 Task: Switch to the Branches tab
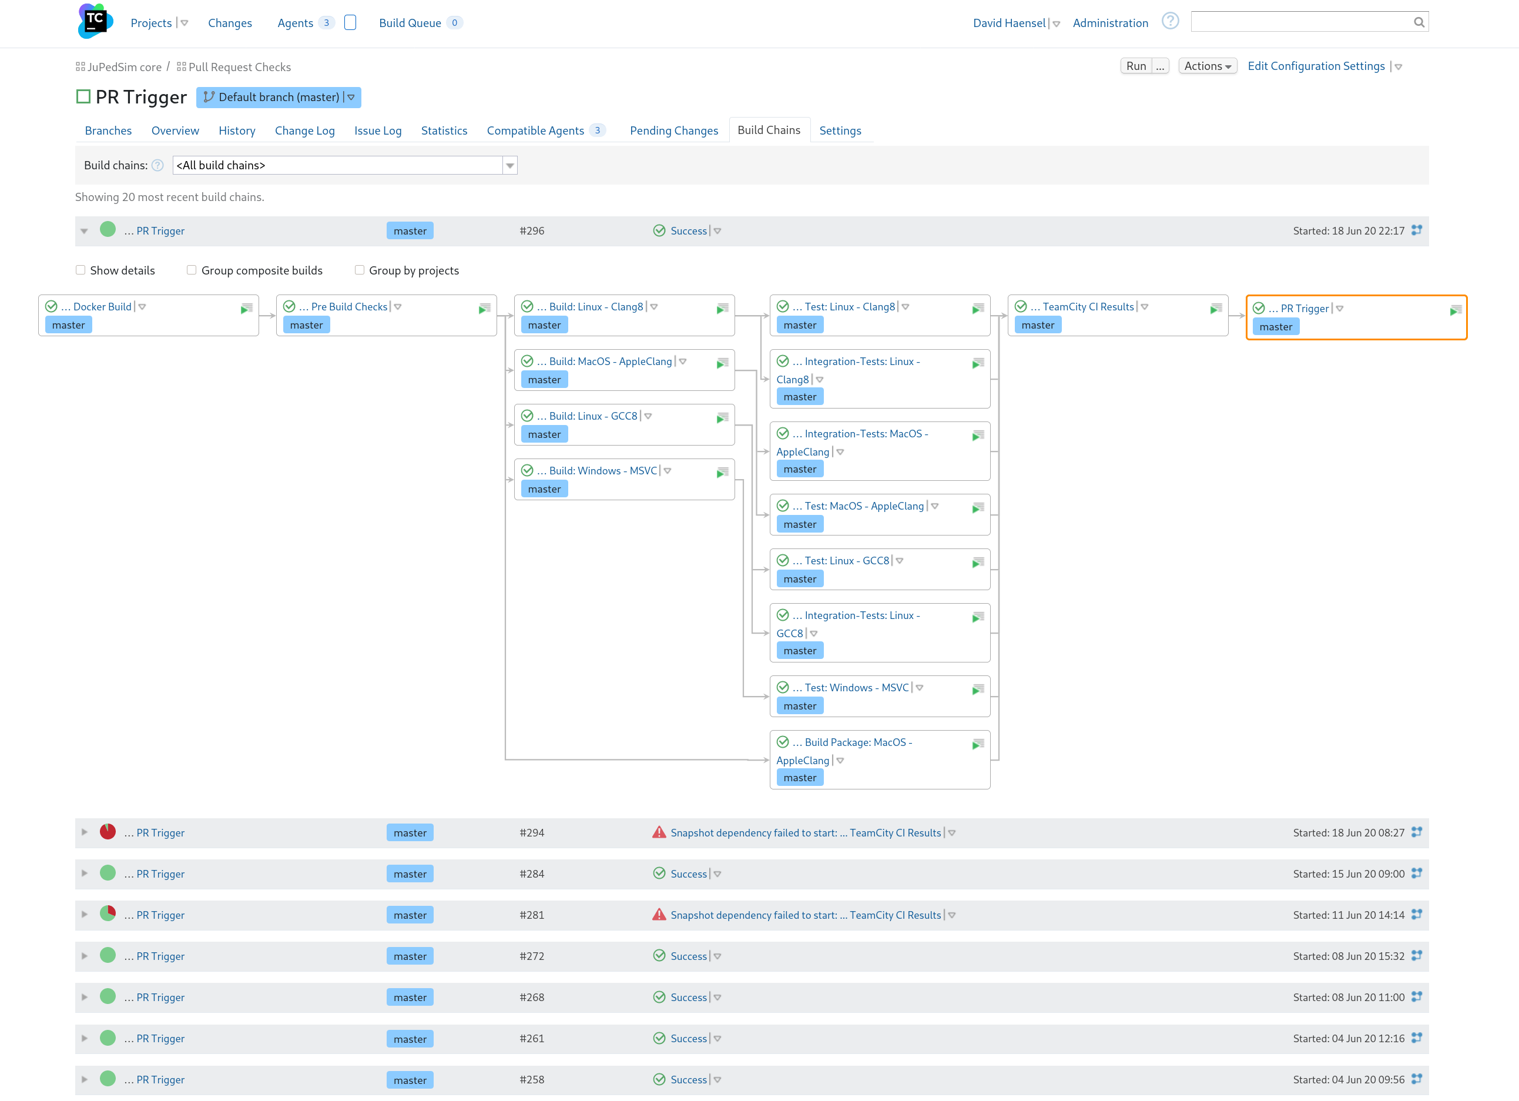coord(109,130)
